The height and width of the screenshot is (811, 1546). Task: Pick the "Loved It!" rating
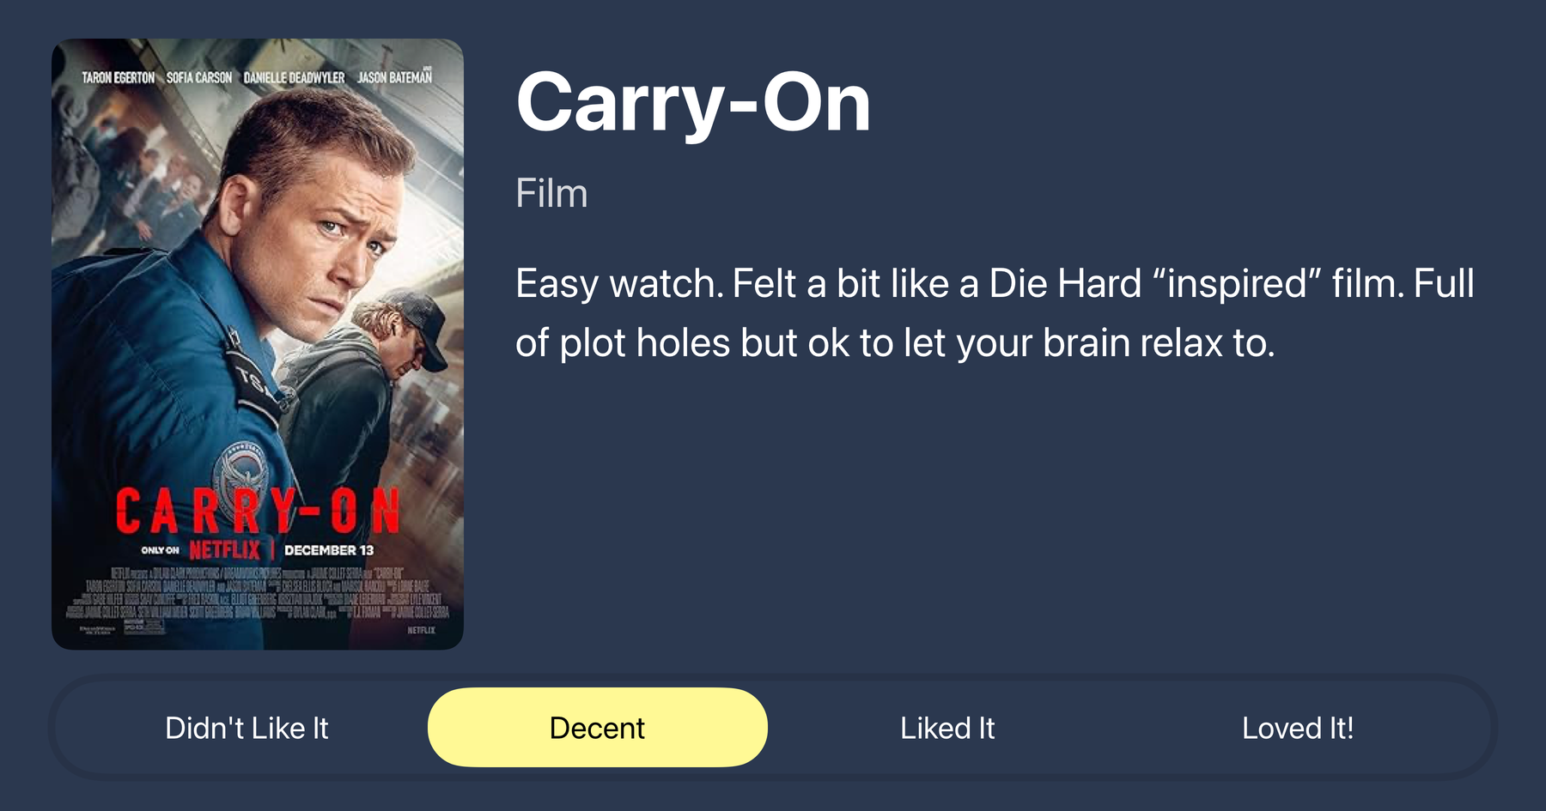[1297, 728]
